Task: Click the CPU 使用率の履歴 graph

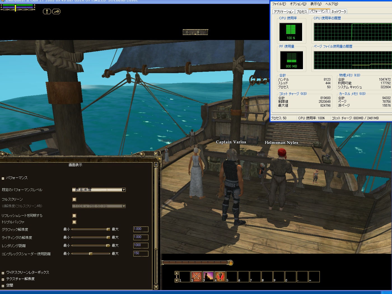Action: click(353, 32)
